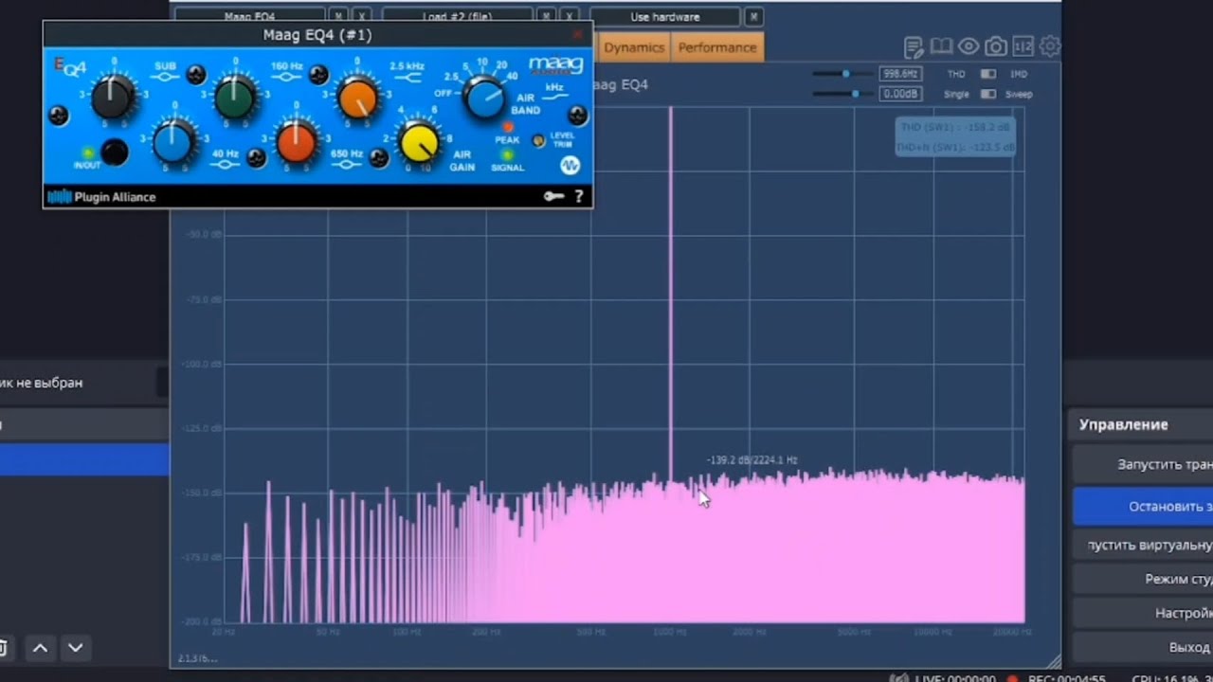This screenshot has width=1213, height=682.
Task: Click the 1|2 compare icon
Action: pos(1023,46)
